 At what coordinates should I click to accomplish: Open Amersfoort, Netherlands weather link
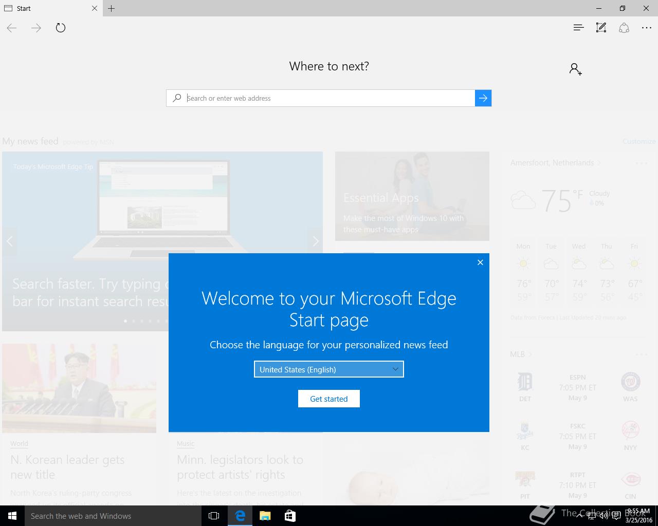coord(555,163)
